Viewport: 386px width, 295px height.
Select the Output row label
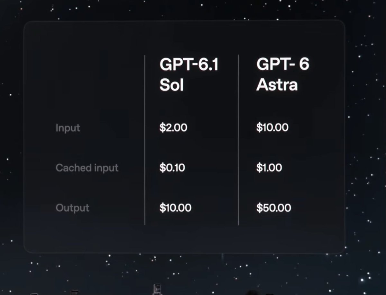pos(72,208)
